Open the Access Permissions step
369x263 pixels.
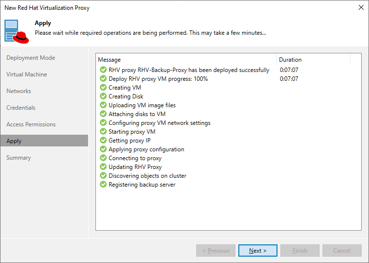31,124
